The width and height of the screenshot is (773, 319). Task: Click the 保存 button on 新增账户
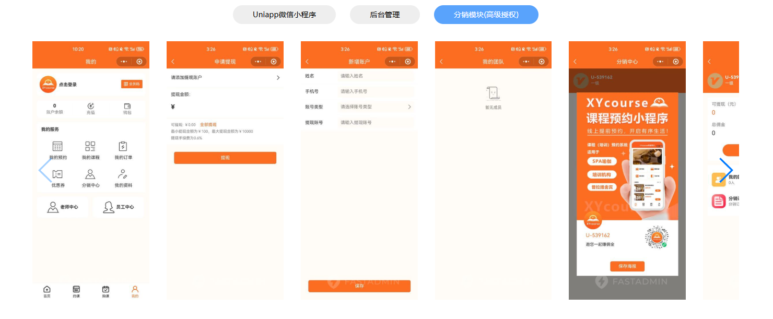(x=359, y=286)
